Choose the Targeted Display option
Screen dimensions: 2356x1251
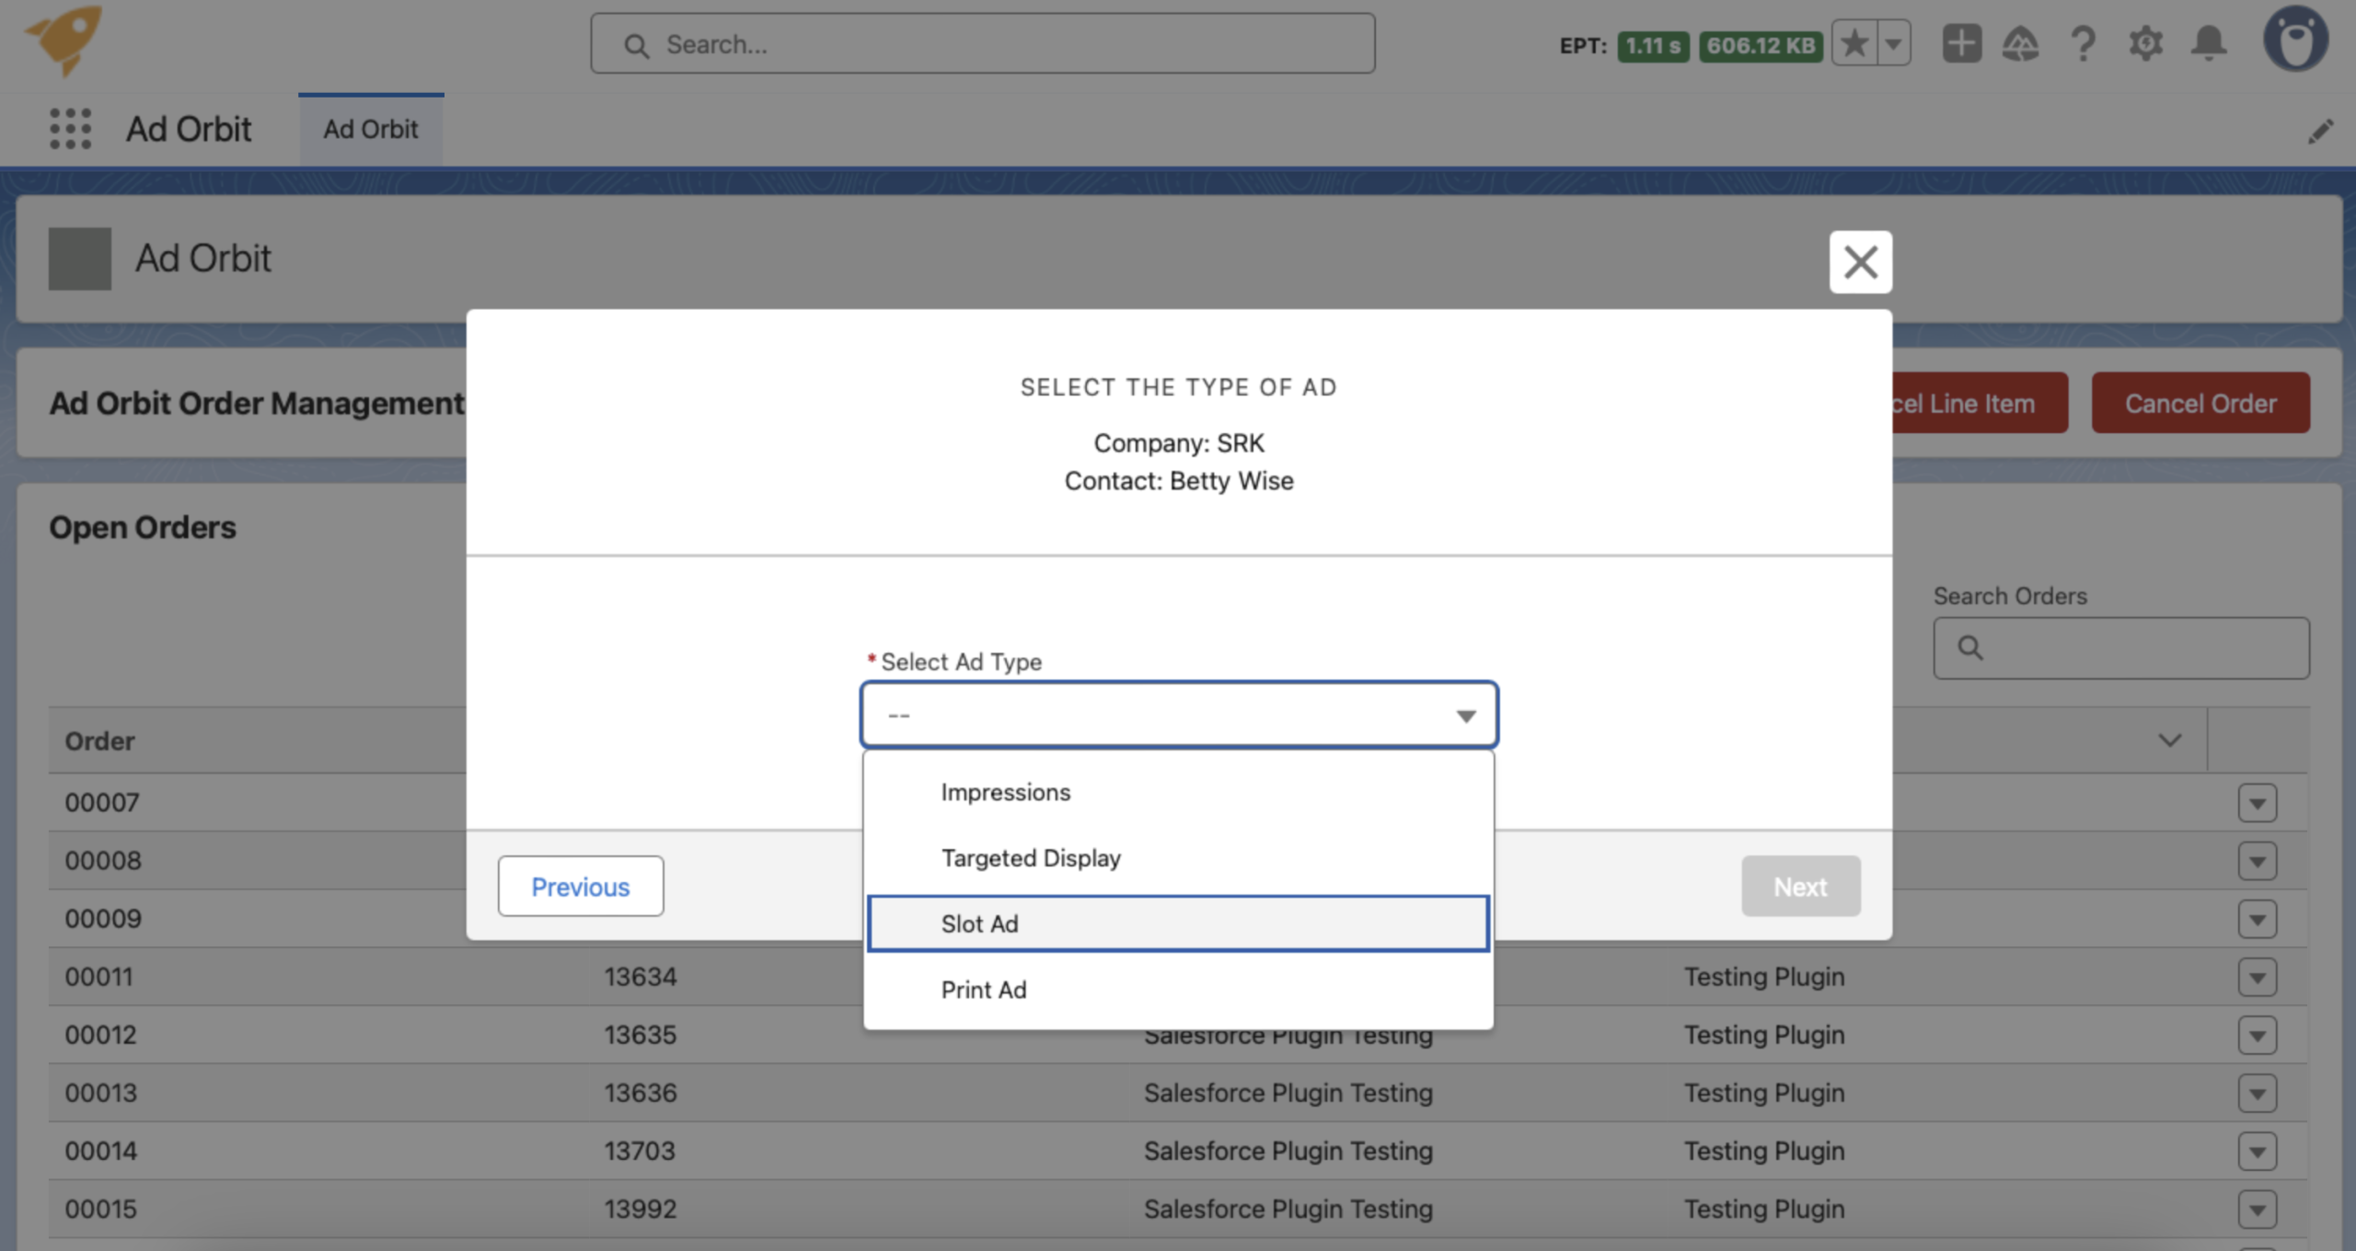[x=1178, y=858]
